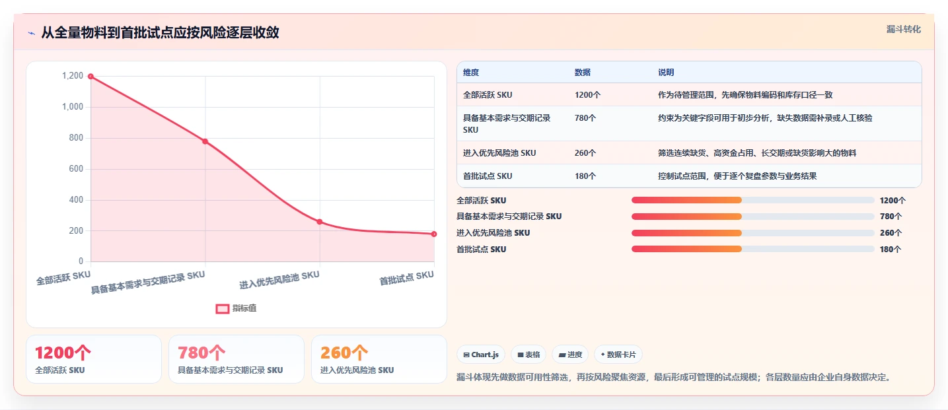The width and height of the screenshot is (948, 410).
Task: Click the 数据 table column header
Action: coord(583,73)
